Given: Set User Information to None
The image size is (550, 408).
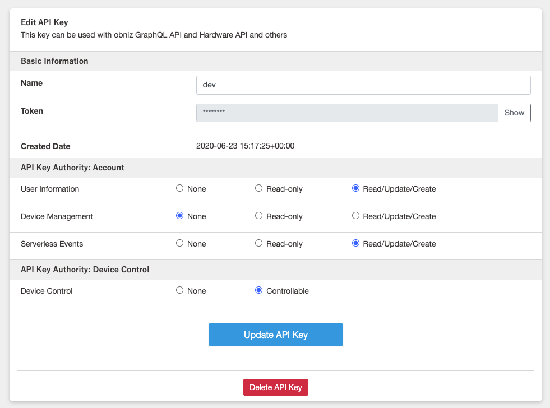Looking at the screenshot, I should pos(180,189).
